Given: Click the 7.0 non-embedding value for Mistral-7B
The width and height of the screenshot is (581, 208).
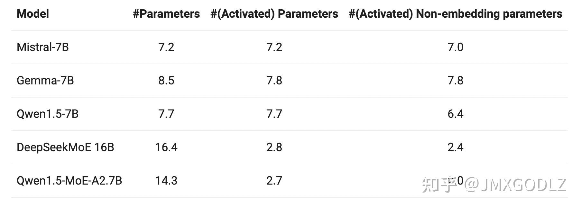Looking at the screenshot, I should (455, 47).
